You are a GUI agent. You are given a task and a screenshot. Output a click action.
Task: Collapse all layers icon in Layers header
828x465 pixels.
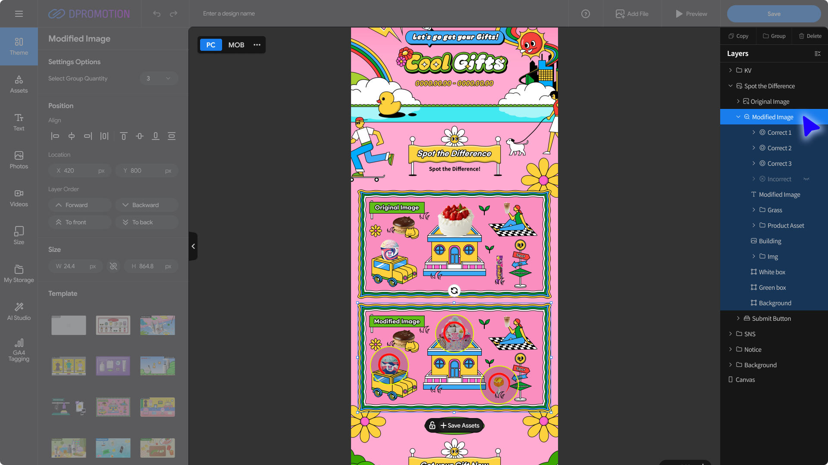[x=817, y=54]
